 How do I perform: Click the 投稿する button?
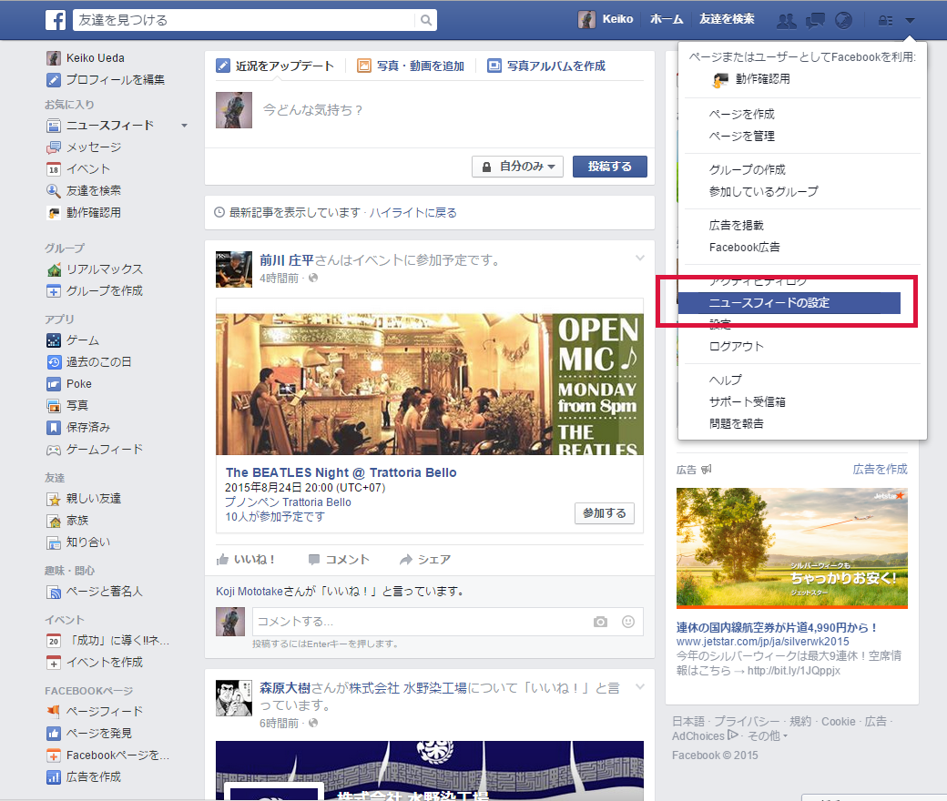pyautogui.click(x=610, y=167)
